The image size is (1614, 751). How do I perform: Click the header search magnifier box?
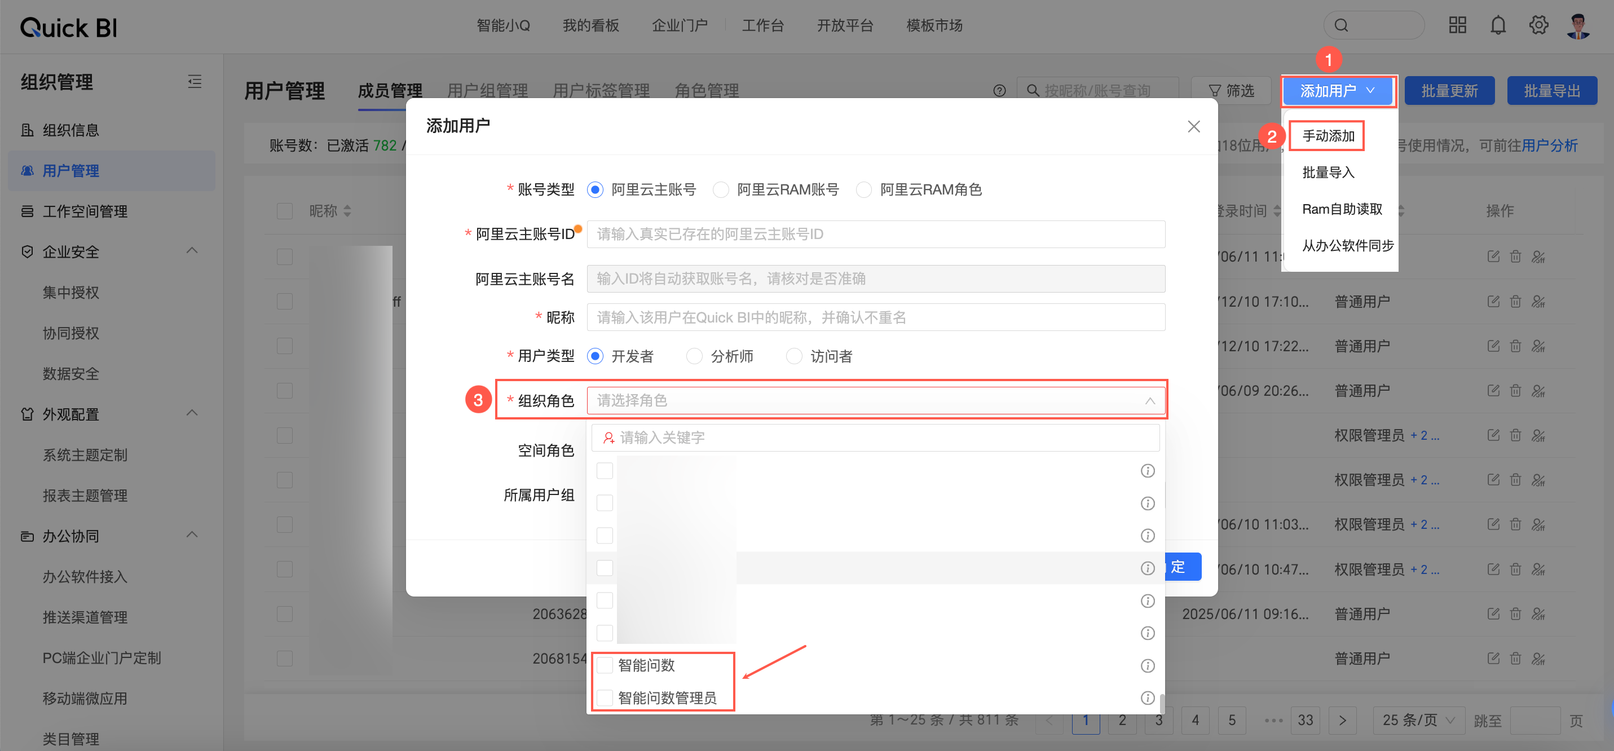pos(1373,26)
